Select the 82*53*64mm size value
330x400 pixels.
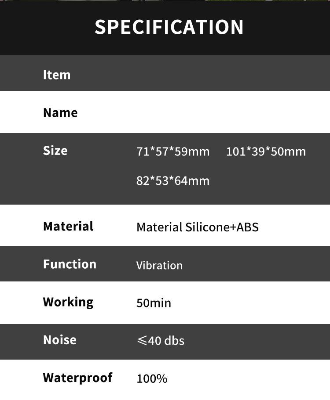point(173,180)
